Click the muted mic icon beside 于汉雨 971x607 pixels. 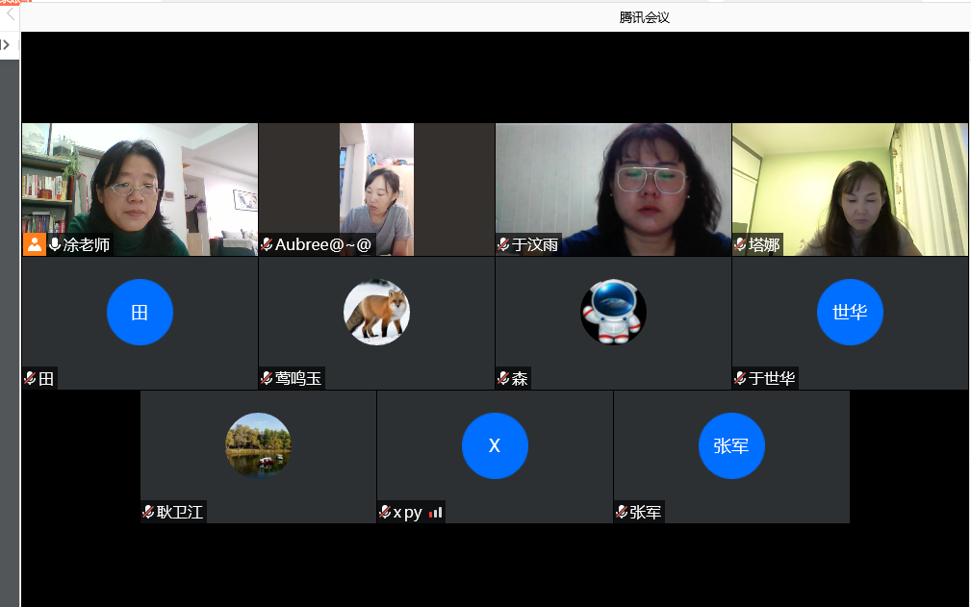point(503,244)
